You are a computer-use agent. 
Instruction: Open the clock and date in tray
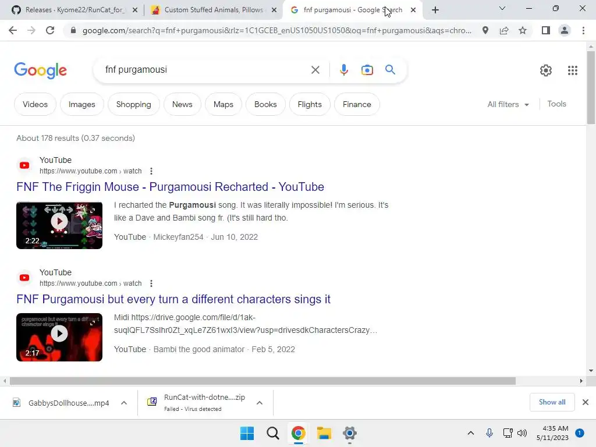click(552, 433)
